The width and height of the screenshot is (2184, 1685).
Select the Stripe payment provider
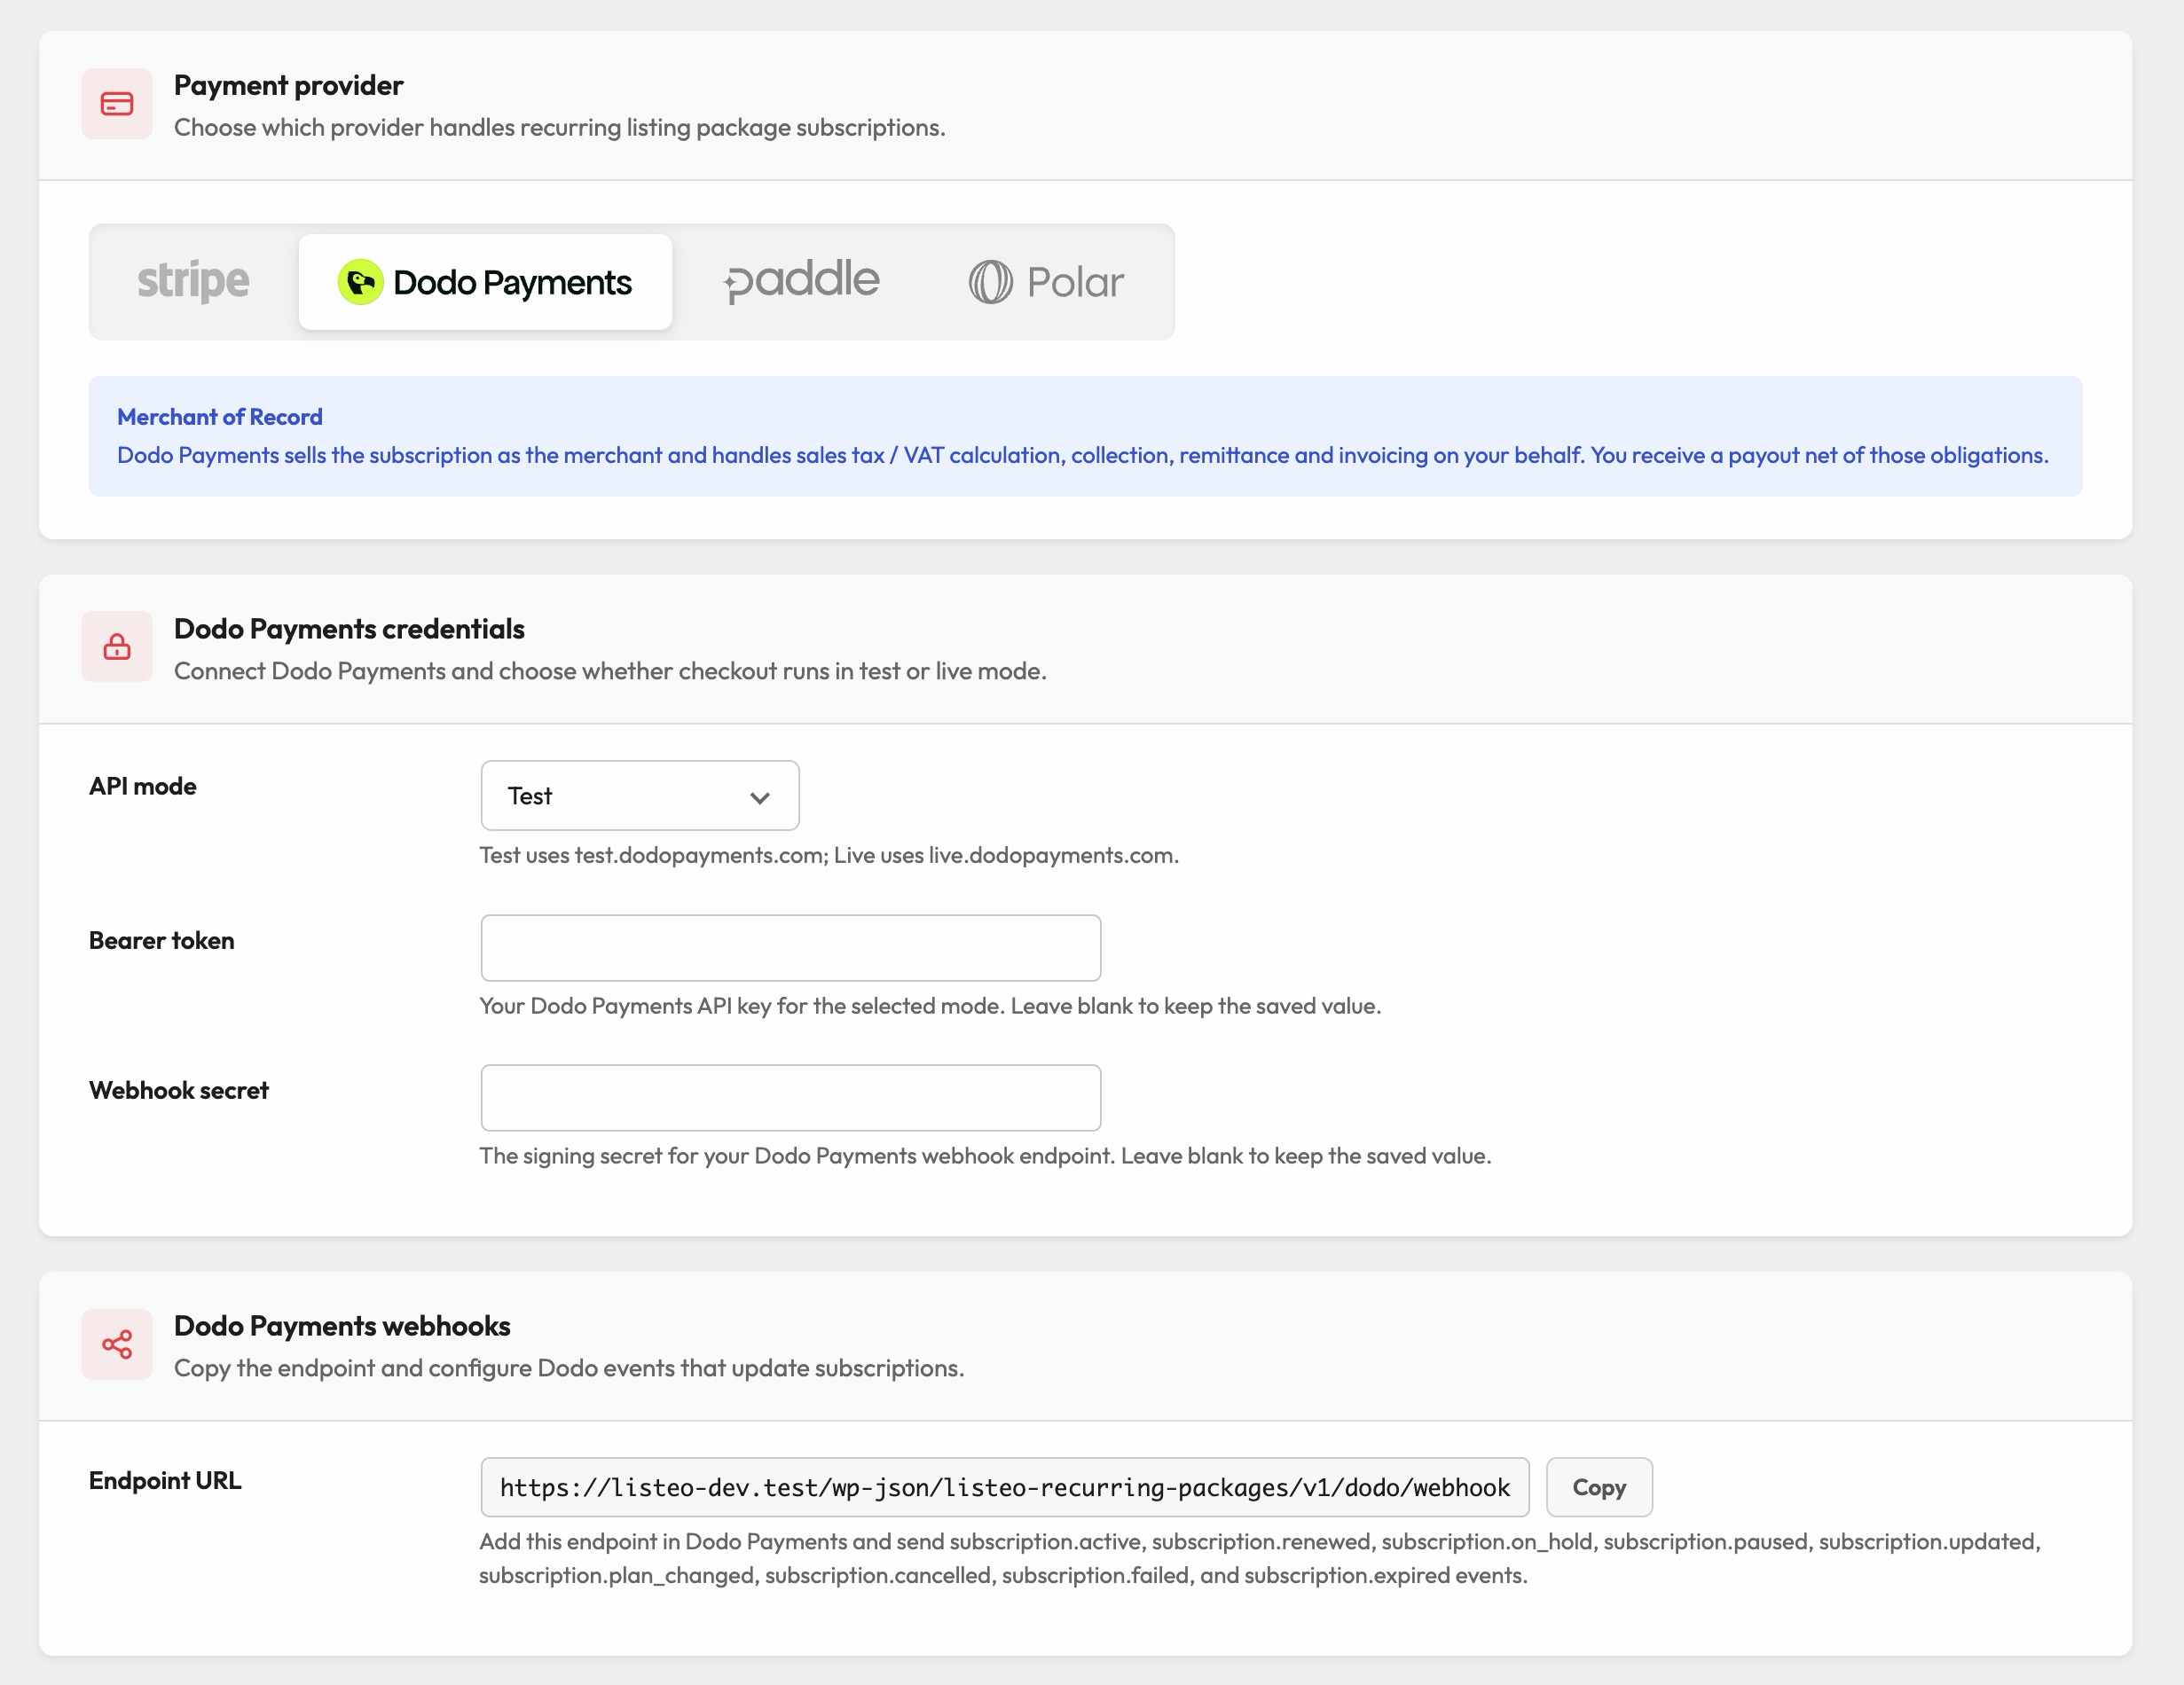[x=193, y=282]
